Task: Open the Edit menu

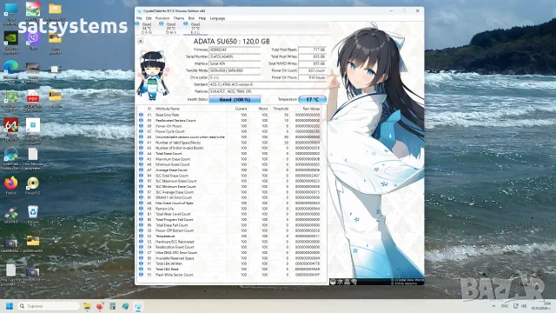Action: coord(149,18)
